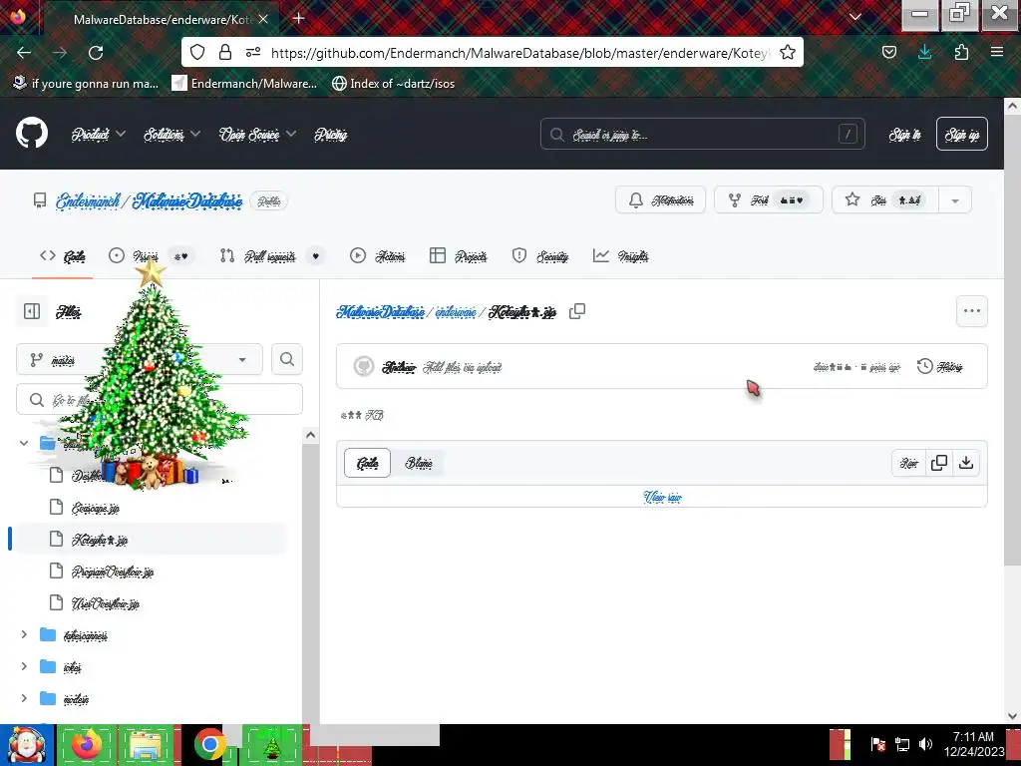Open Google Chrome from the taskbar
The height and width of the screenshot is (766, 1021).
pos(209,745)
